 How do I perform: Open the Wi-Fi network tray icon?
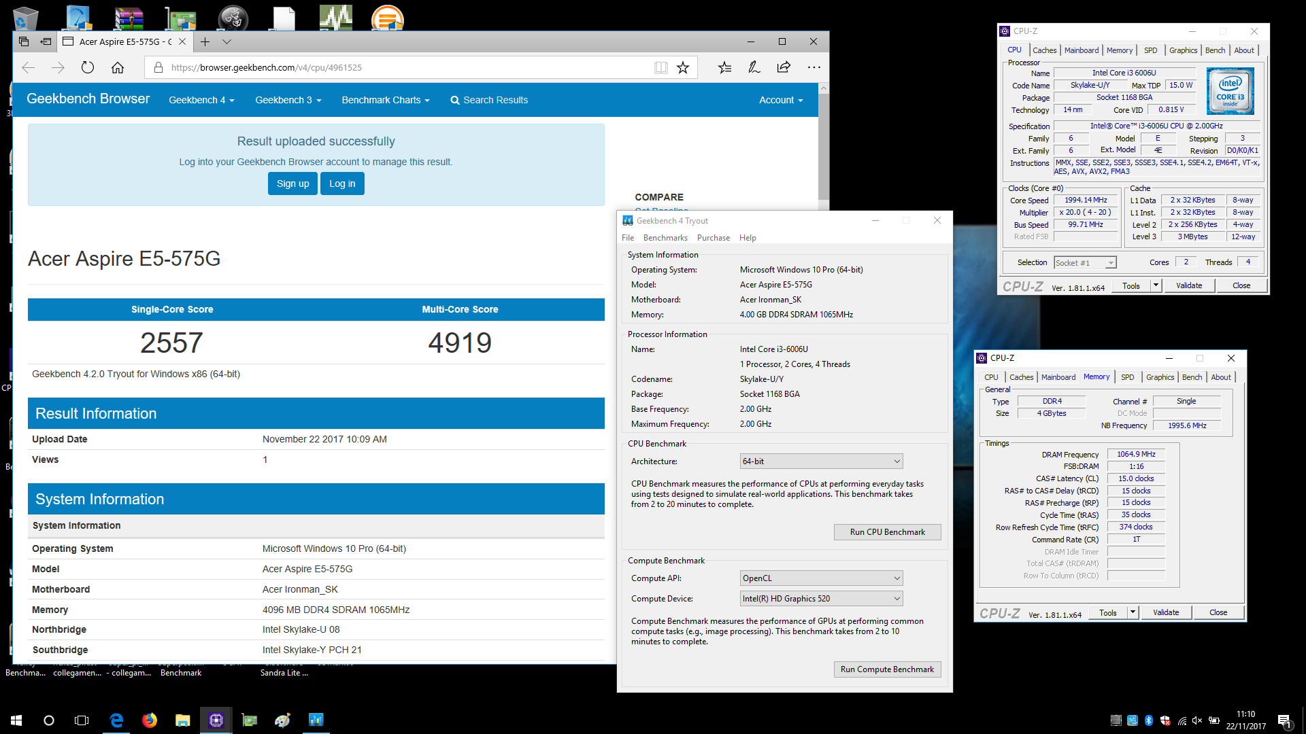point(1182,720)
